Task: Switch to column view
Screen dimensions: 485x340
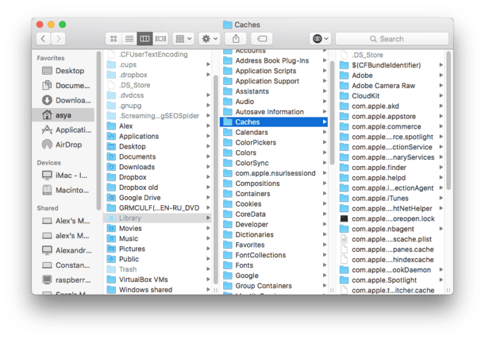Action: coord(145,39)
